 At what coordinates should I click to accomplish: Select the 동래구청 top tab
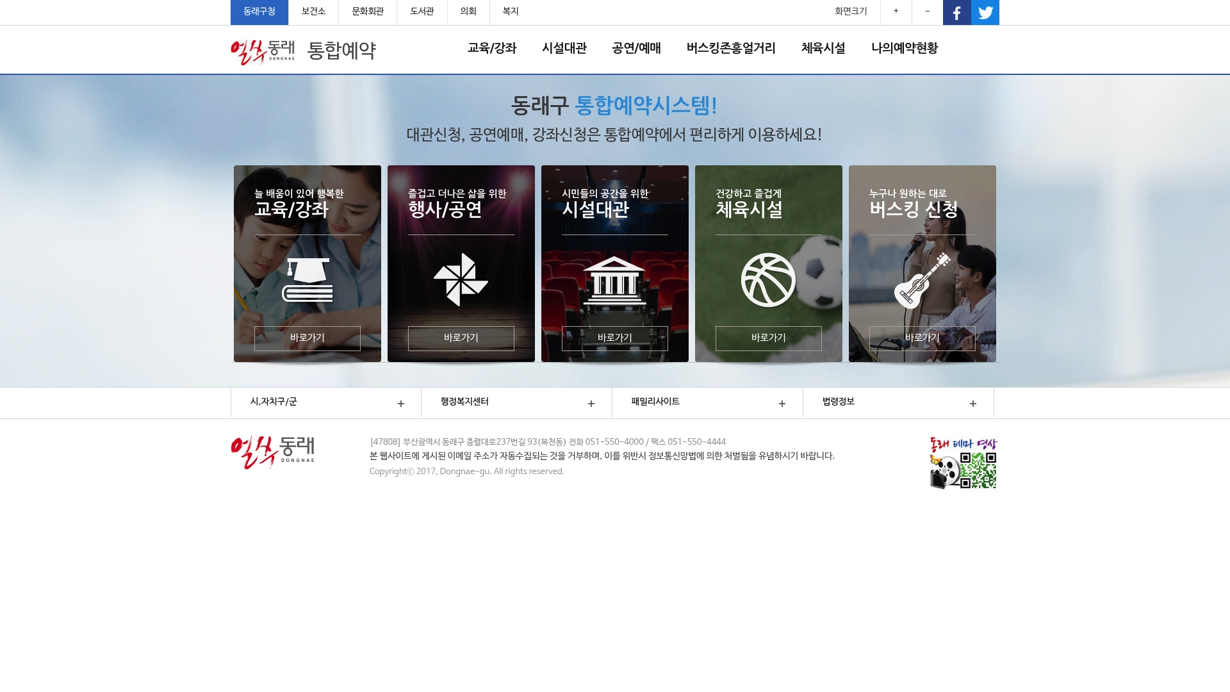259,12
